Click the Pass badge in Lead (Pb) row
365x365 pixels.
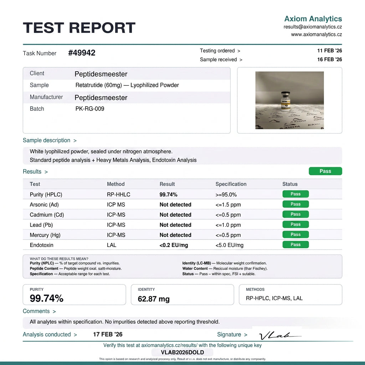pos(295,225)
